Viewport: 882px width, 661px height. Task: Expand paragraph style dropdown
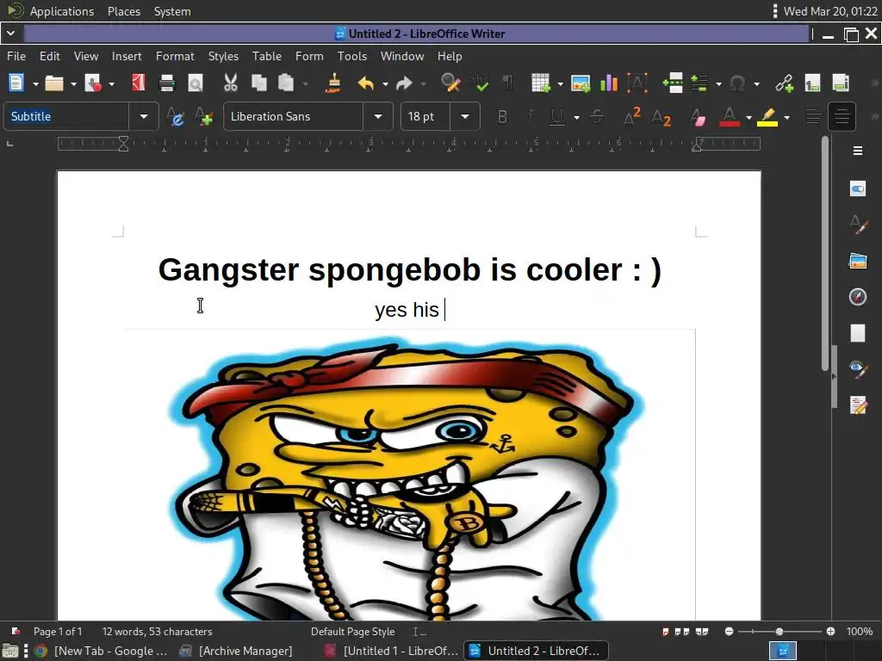tap(144, 117)
